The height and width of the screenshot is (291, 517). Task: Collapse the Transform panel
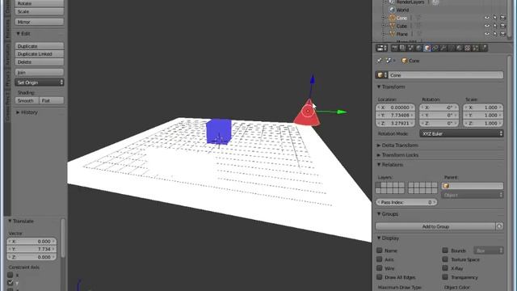(x=391, y=86)
